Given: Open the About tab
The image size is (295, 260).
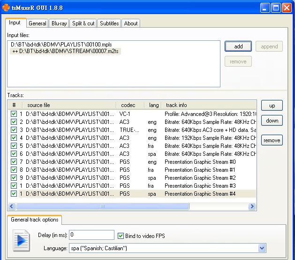Looking at the screenshot, I should coord(131,23).
